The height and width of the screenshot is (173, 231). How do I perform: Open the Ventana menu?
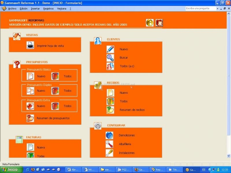point(62,9)
